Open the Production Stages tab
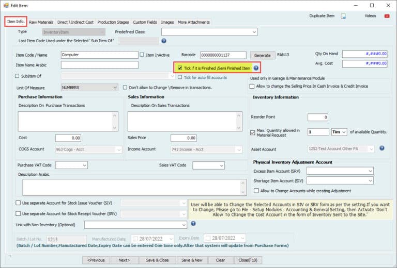 pos(113,22)
